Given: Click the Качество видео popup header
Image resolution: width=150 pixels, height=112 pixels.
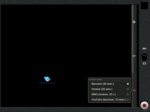Looking at the screenshot, I should click(x=109, y=79).
